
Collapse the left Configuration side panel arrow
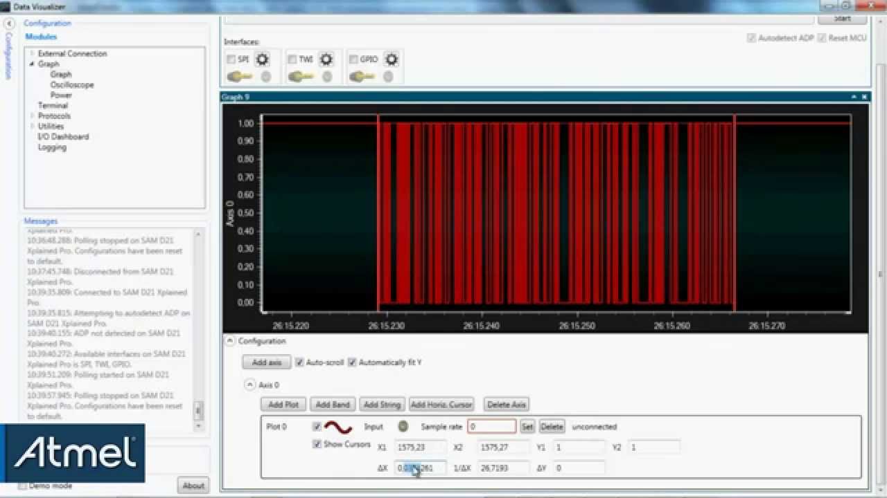[x=9, y=24]
